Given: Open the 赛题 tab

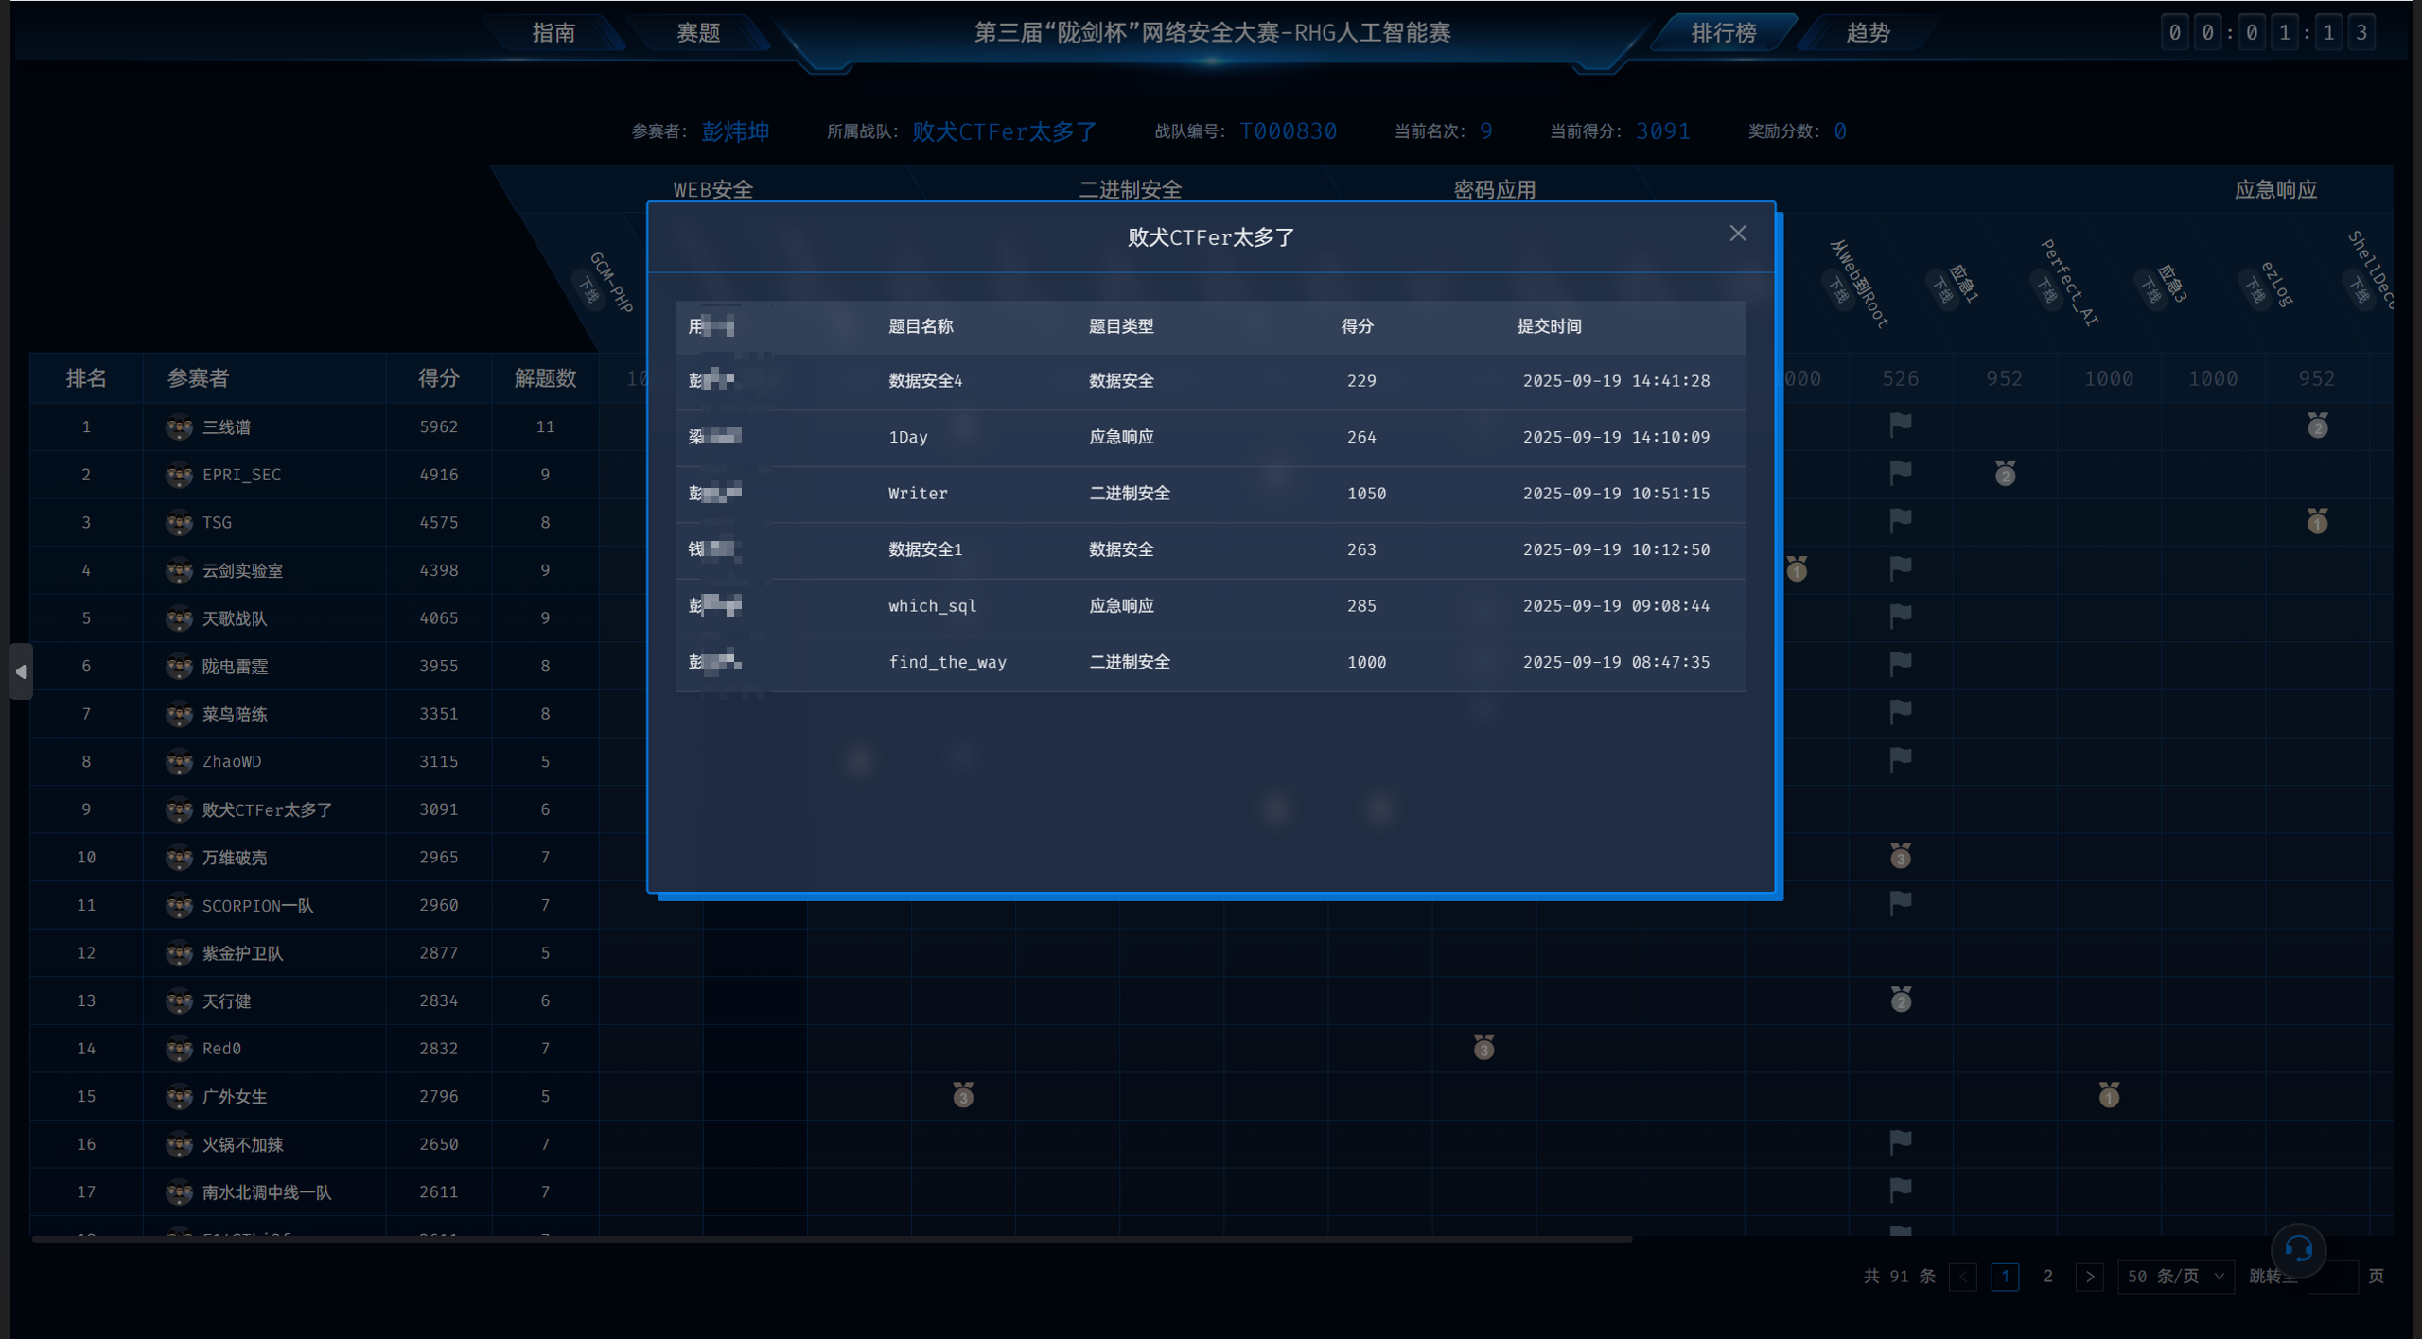Looking at the screenshot, I should (698, 33).
